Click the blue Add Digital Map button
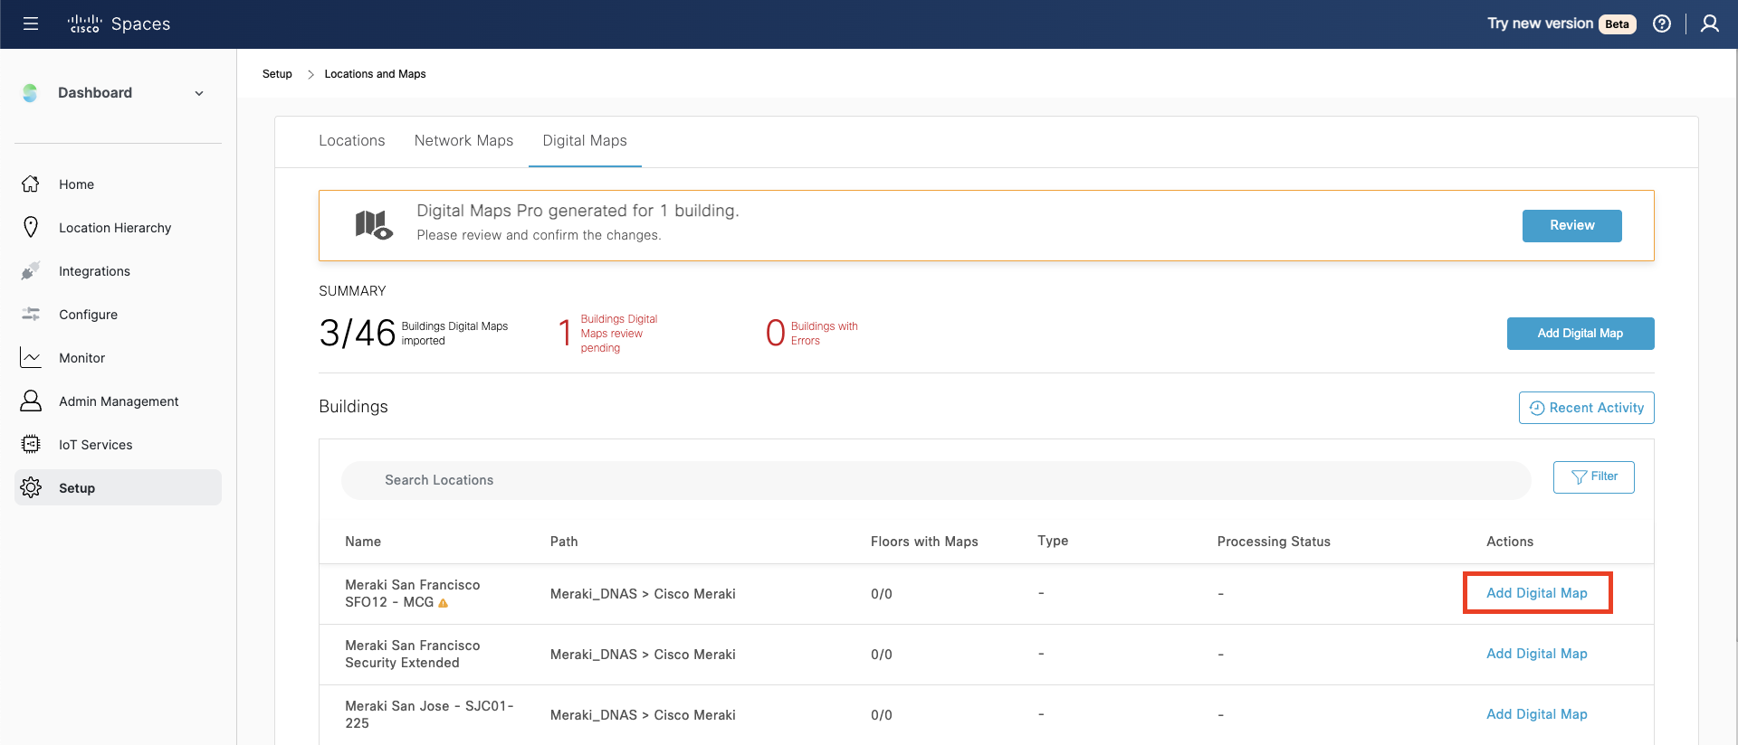Image resolution: width=1738 pixels, height=745 pixels. coord(1580,334)
